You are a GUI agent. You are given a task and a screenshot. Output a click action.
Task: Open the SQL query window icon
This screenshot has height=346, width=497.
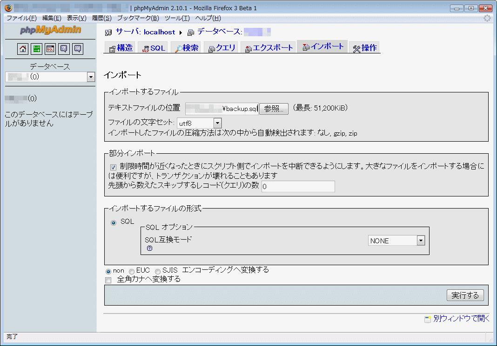coord(50,49)
